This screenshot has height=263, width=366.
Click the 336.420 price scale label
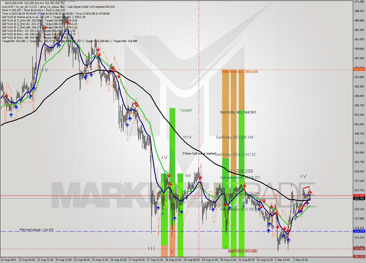(x=359, y=143)
